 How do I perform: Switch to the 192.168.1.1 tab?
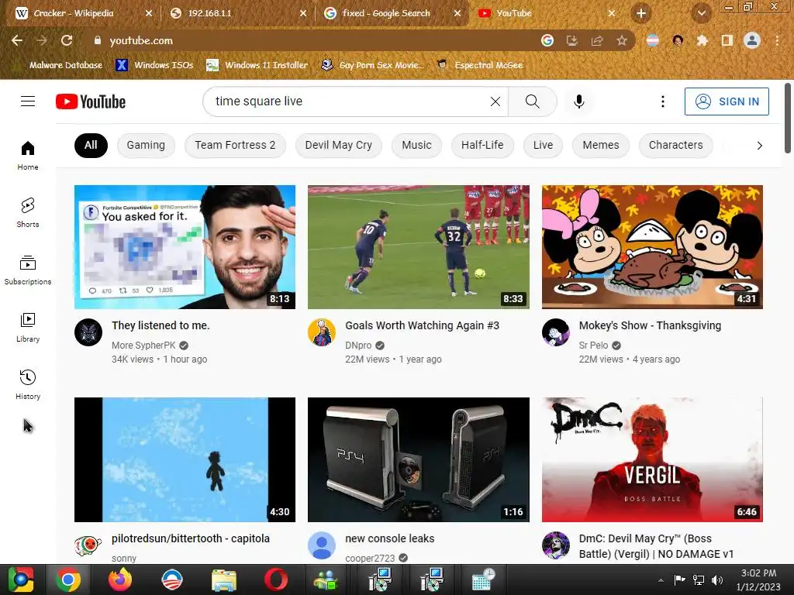coord(238,13)
